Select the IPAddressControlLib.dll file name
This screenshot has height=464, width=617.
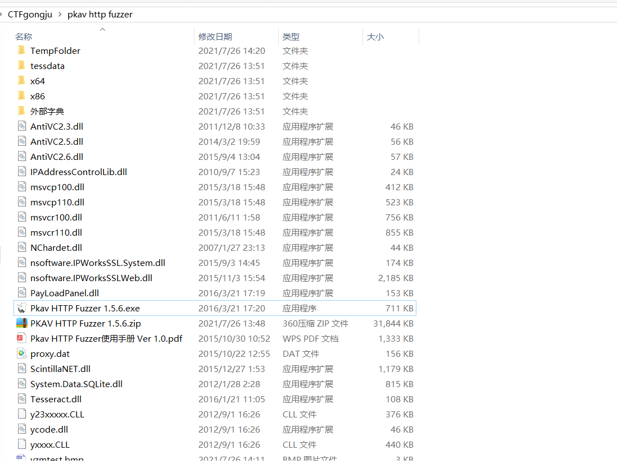tap(79, 172)
